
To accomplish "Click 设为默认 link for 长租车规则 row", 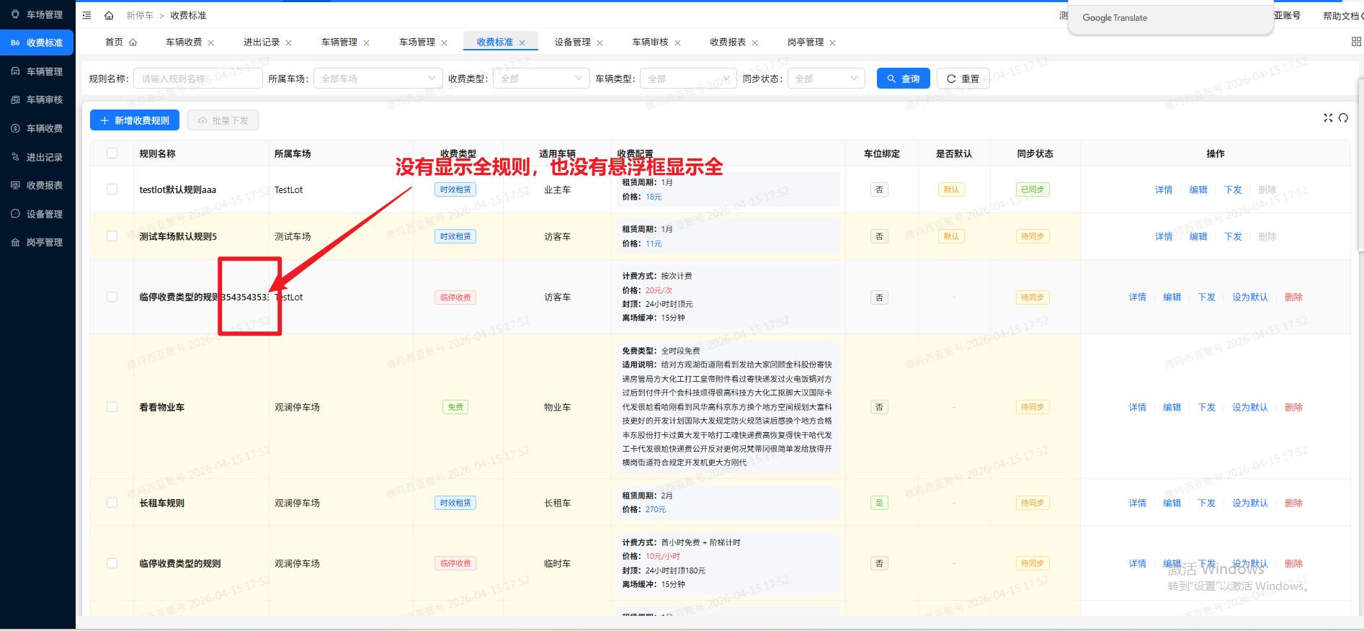I will coord(1249,504).
